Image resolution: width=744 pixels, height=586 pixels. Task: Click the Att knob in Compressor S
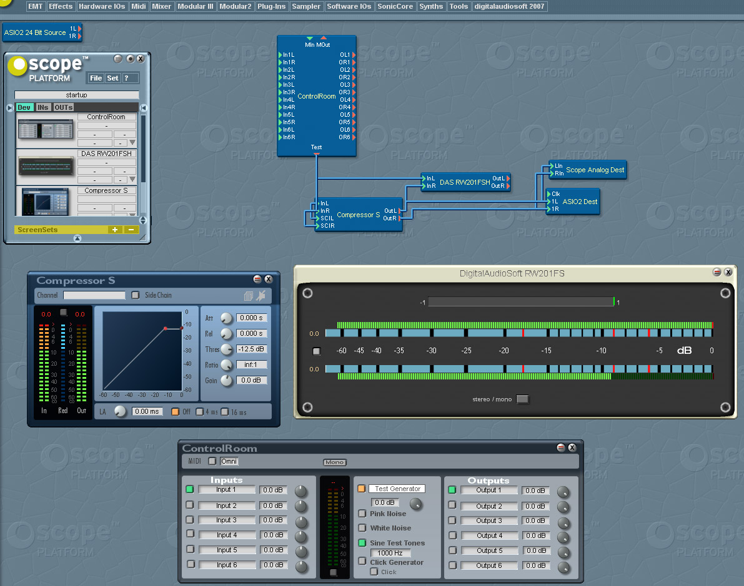tap(227, 319)
